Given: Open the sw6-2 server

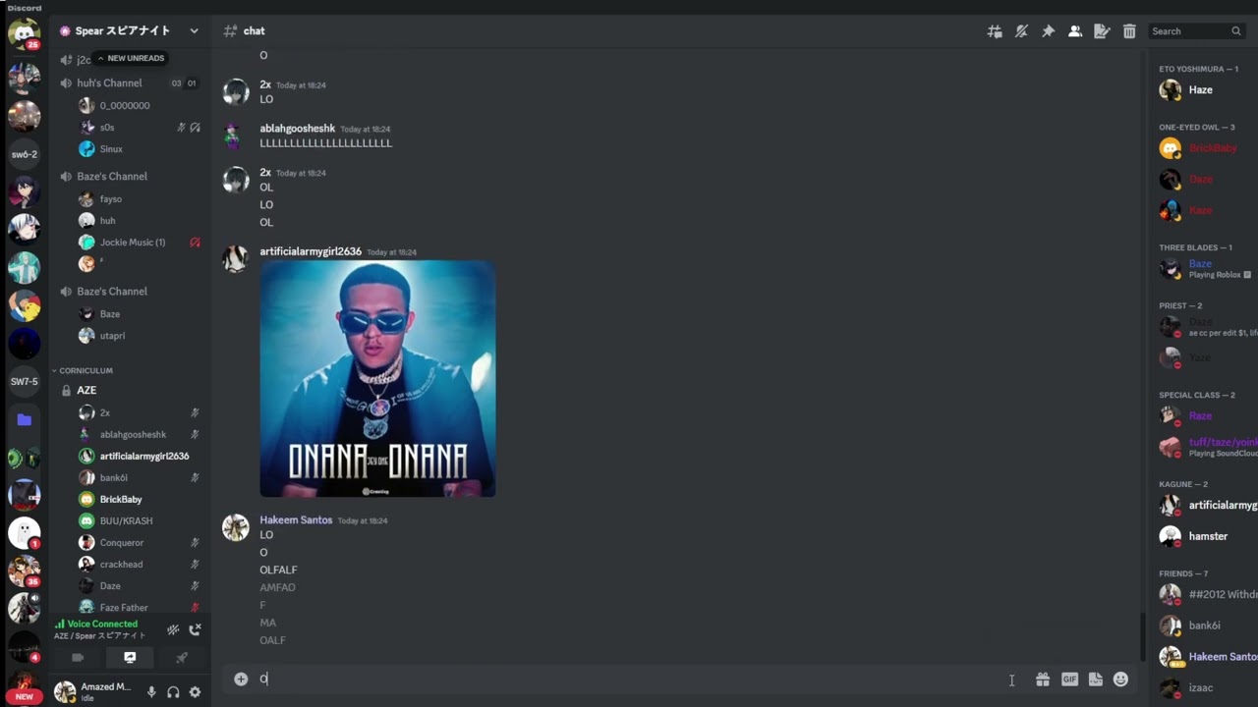Looking at the screenshot, I should (24, 154).
